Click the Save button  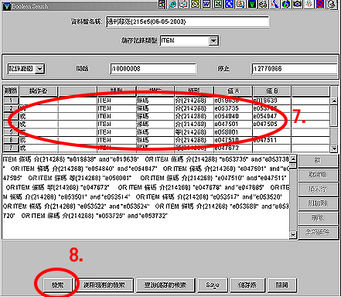[213, 285]
